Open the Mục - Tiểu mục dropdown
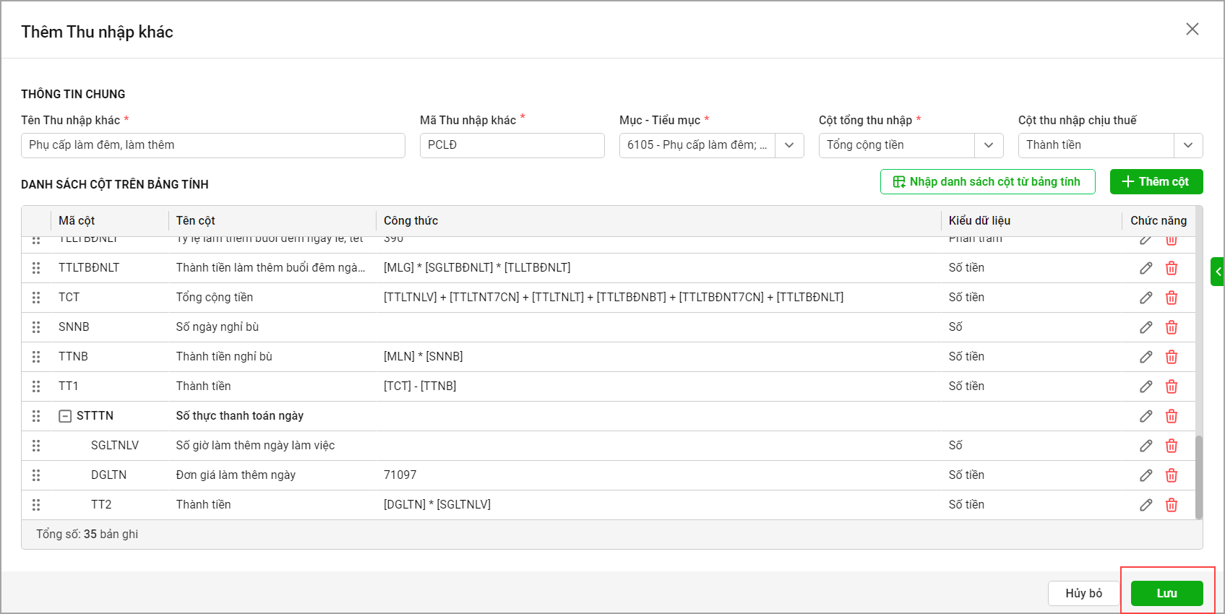Image resolution: width=1225 pixels, height=614 pixels. (x=789, y=145)
